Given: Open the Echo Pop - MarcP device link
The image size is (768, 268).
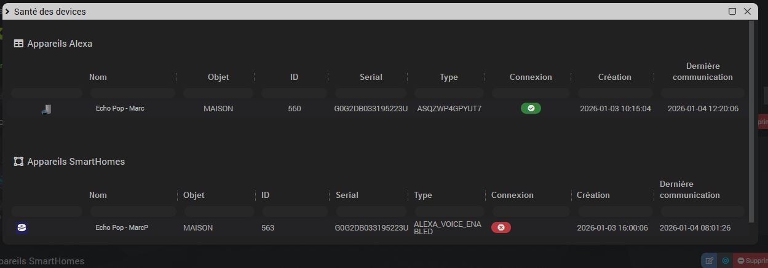Looking at the screenshot, I should 122,227.
